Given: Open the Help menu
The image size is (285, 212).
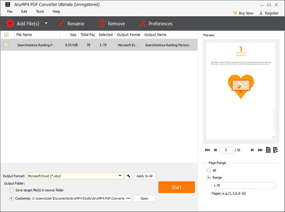Looking at the screenshot, I should click(57, 11).
